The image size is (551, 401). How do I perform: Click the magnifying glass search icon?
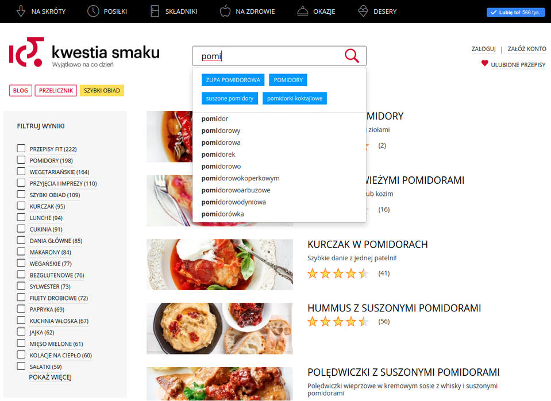click(x=352, y=56)
